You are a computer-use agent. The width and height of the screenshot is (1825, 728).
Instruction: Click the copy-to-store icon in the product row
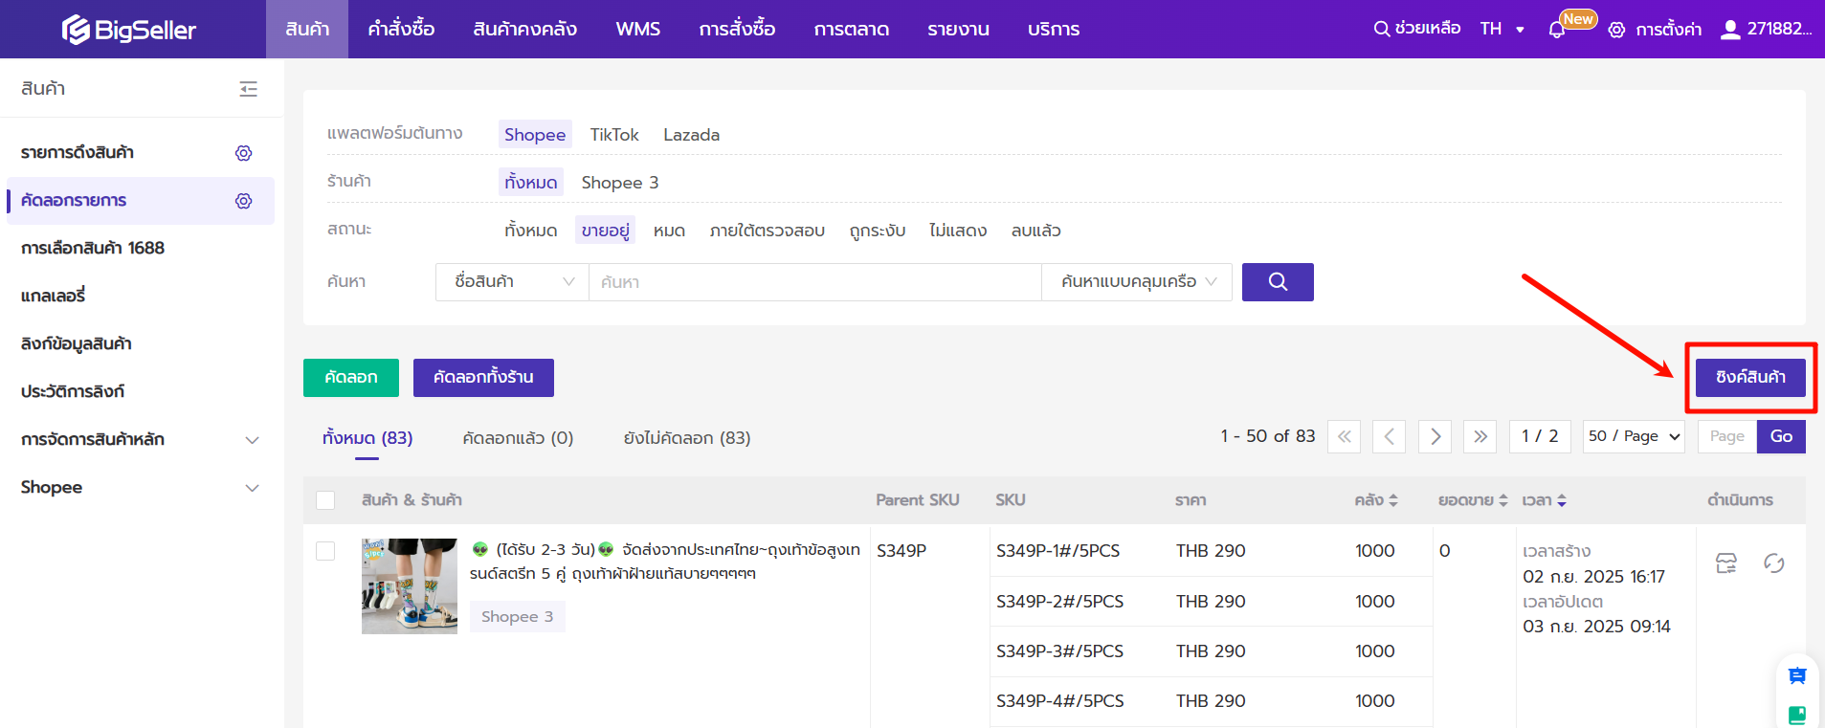pyautogui.click(x=1725, y=563)
